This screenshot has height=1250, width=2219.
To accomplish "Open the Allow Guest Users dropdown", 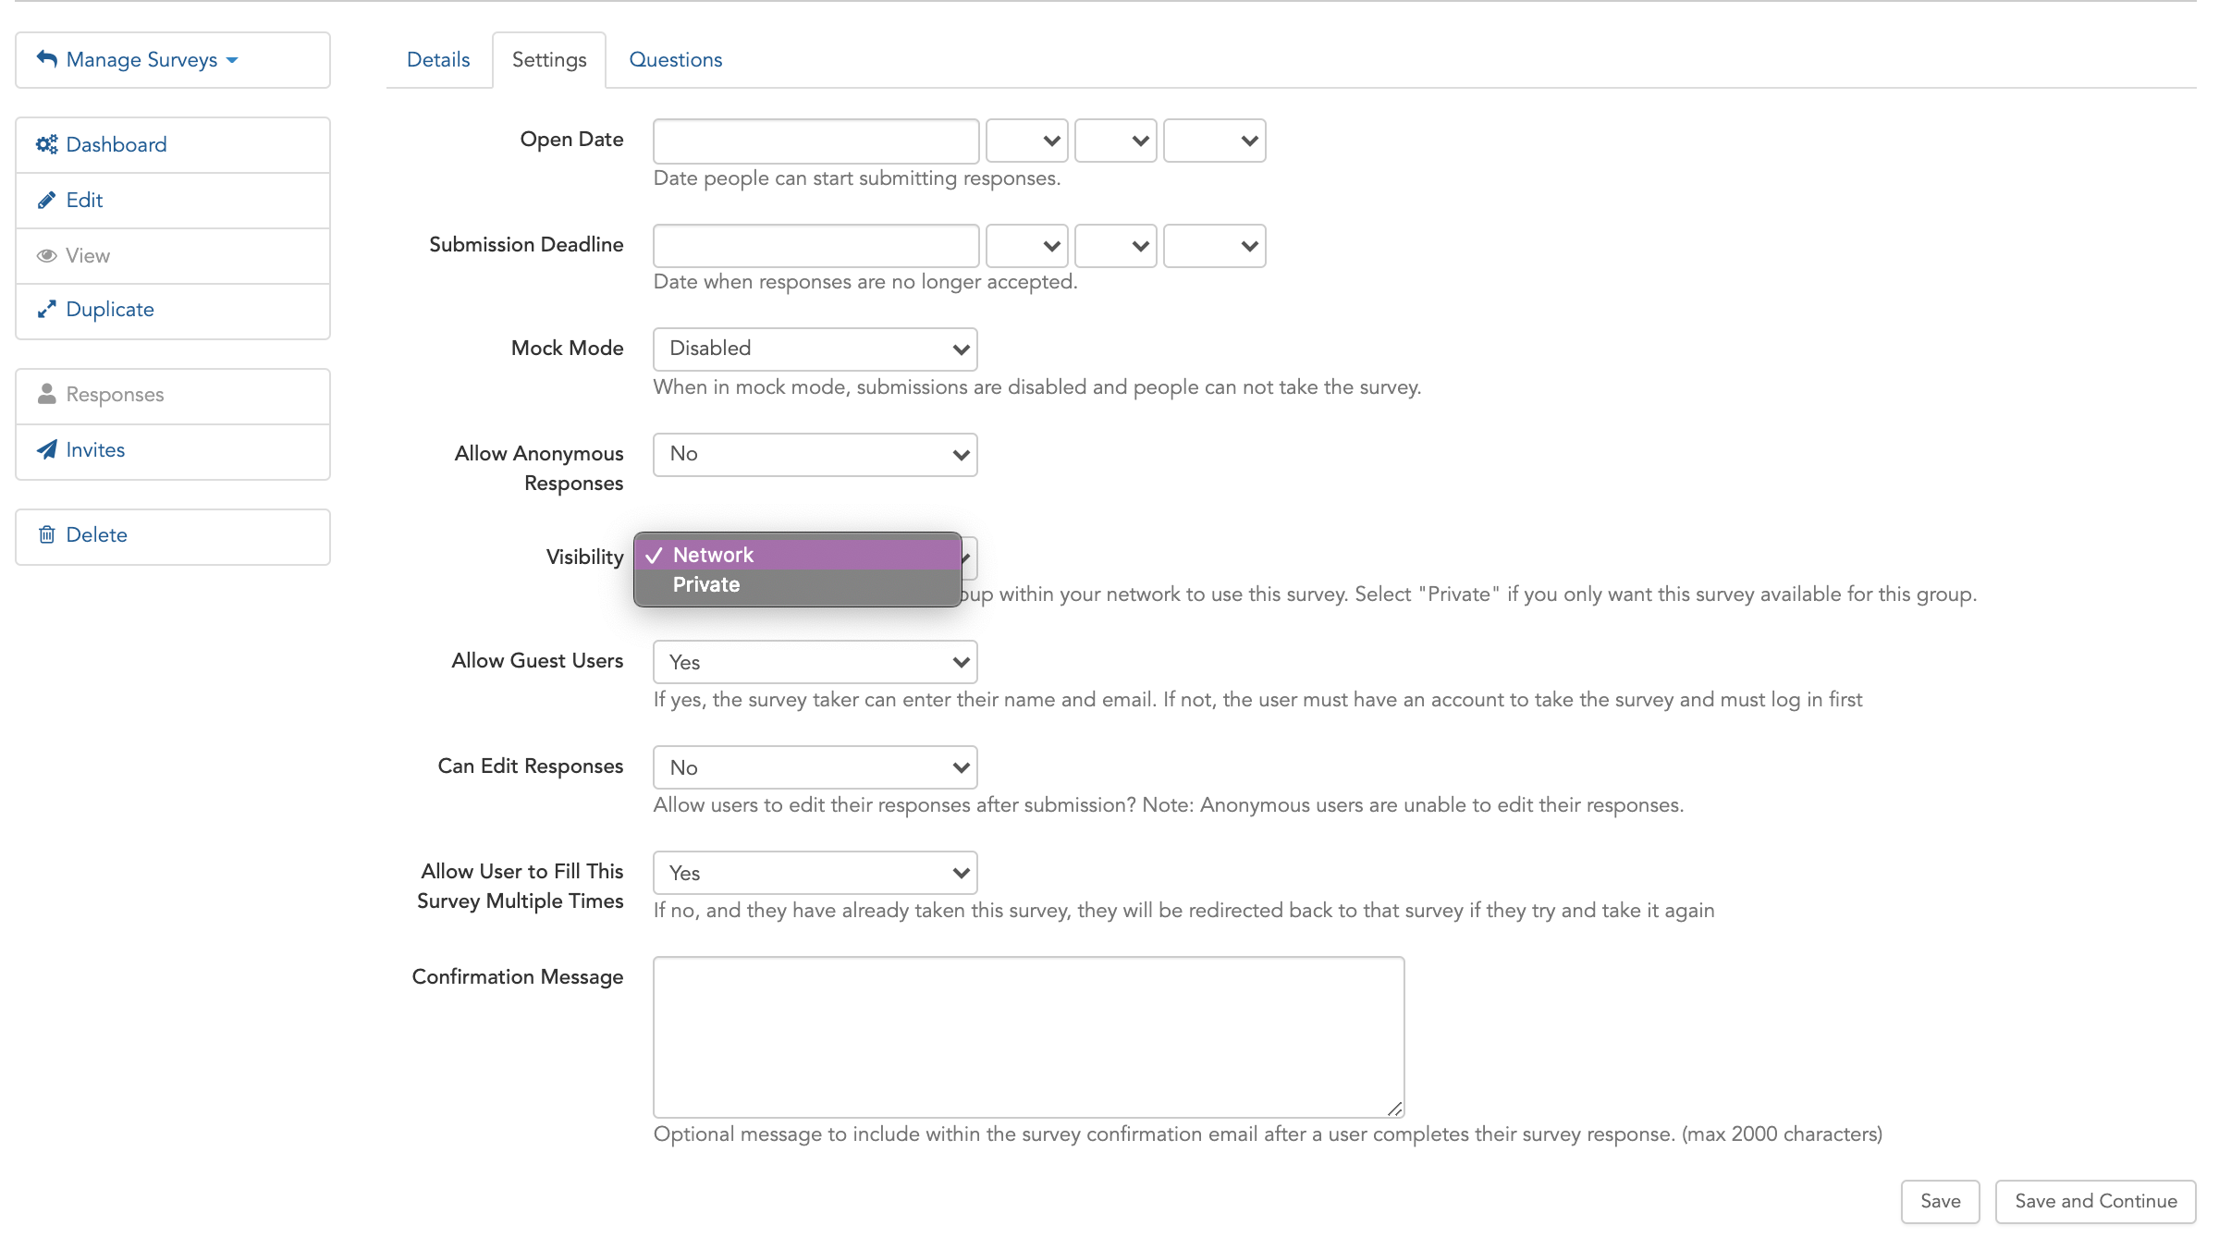I will 815,662.
